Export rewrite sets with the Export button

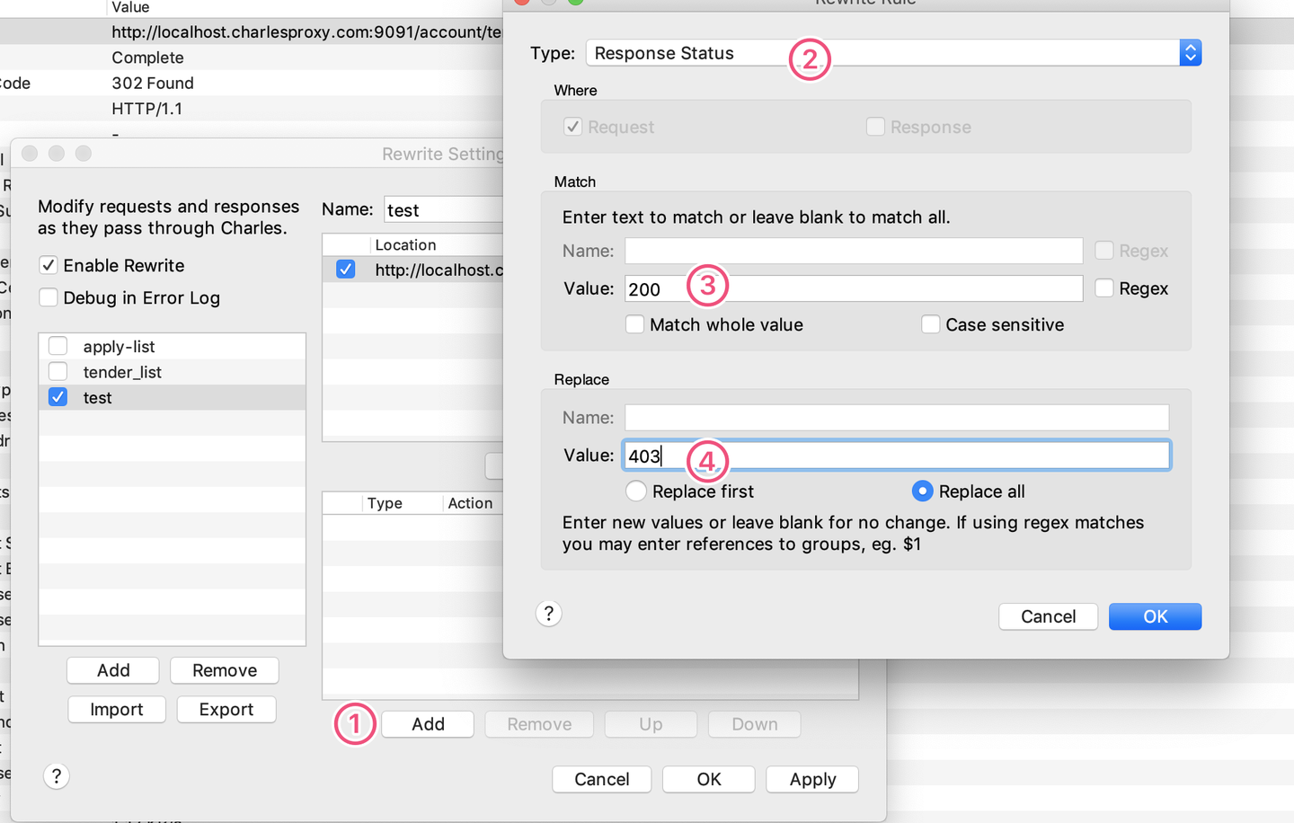(226, 710)
